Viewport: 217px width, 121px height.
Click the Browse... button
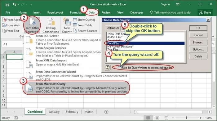click(198, 43)
